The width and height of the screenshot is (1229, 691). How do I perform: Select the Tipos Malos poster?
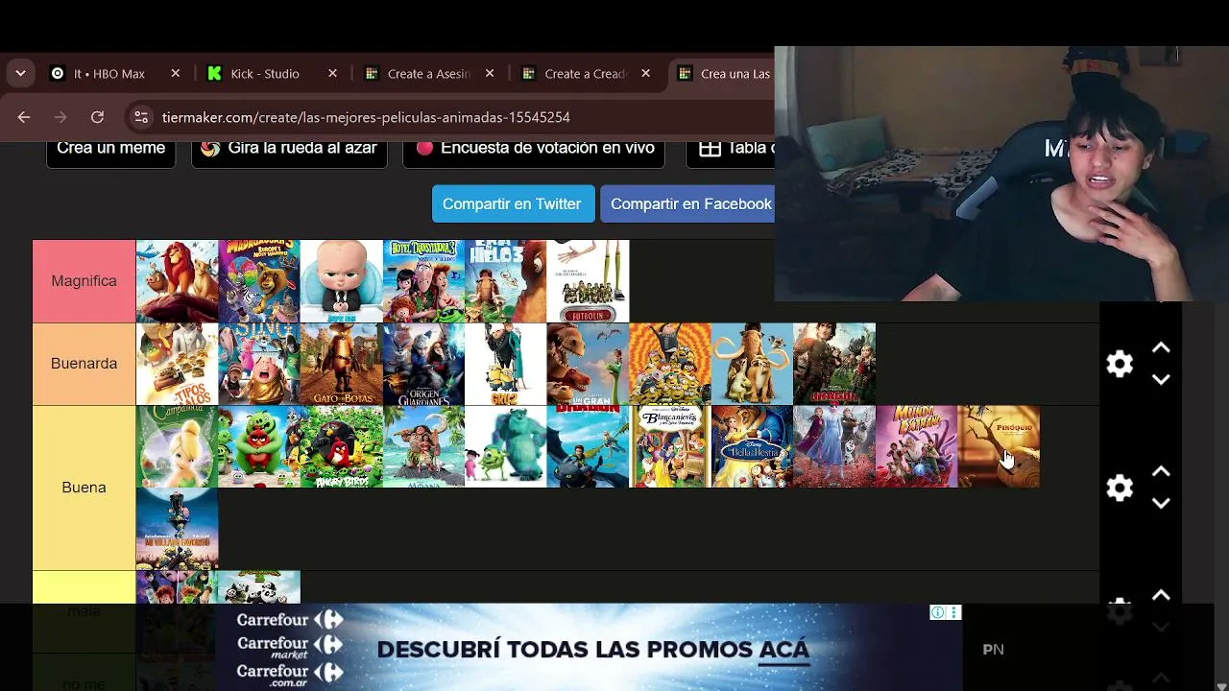coord(177,364)
